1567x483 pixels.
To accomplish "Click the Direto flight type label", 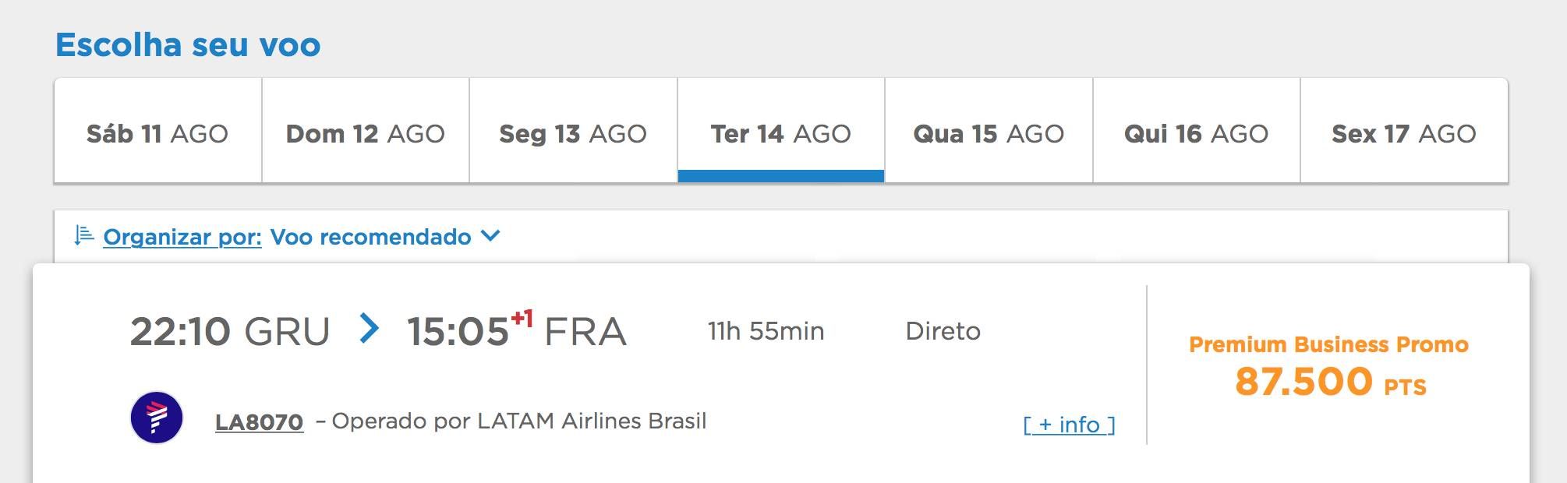I will pyautogui.click(x=943, y=331).
